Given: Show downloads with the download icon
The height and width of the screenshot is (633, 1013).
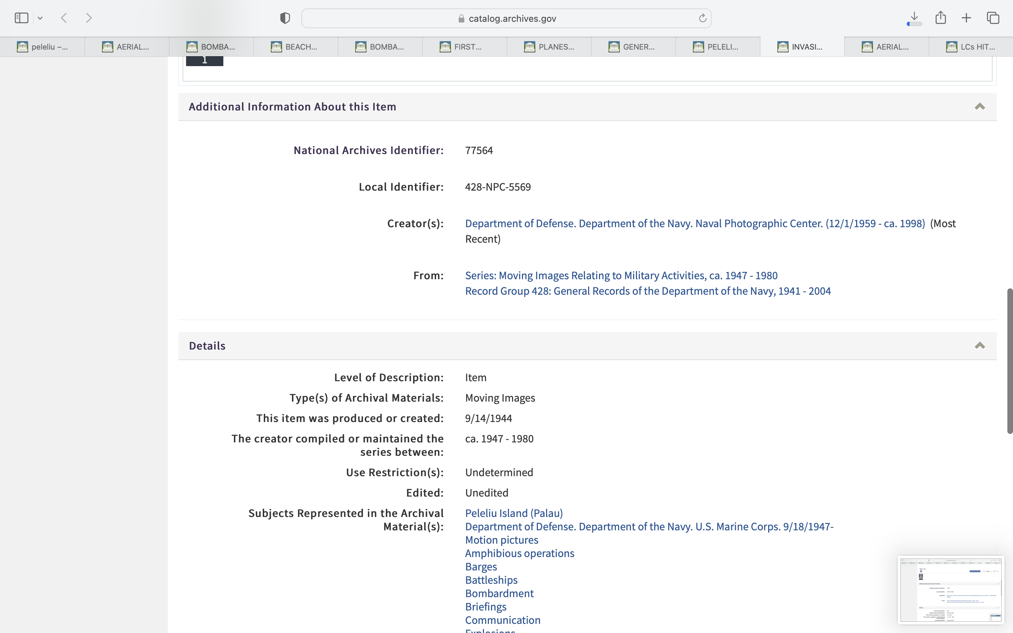Looking at the screenshot, I should (x=914, y=18).
